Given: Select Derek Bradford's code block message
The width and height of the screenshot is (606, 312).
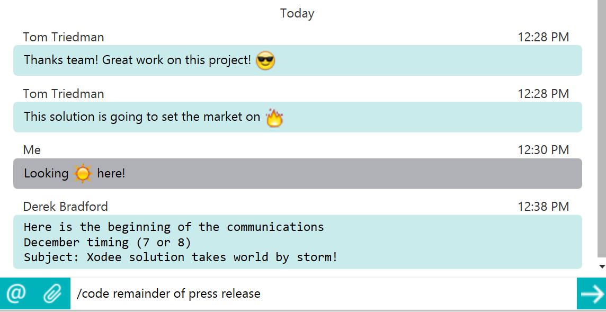Looking at the screenshot, I should (x=298, y=242).
